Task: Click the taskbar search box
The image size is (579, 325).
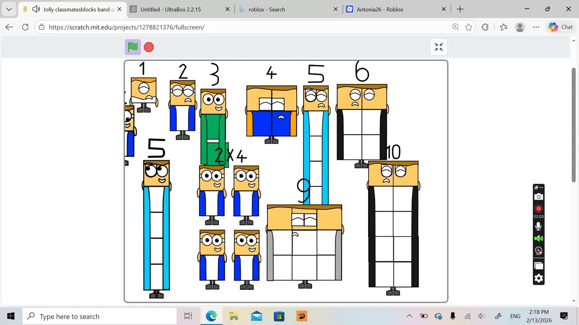Action: 100,316
